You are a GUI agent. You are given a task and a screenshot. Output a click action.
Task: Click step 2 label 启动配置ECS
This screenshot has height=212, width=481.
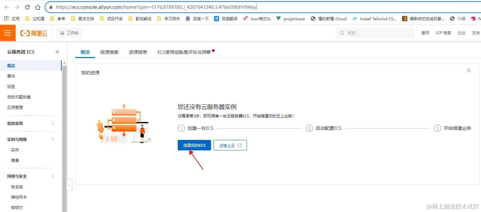tap(328, 128)
